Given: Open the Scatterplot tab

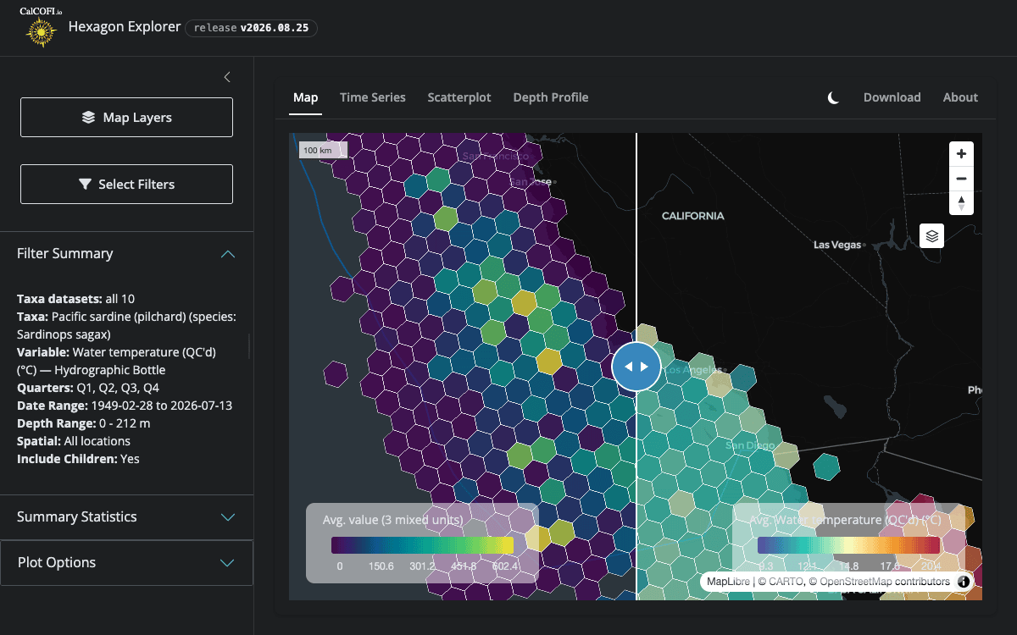Looking at the screenshot, I should point(459,97).
